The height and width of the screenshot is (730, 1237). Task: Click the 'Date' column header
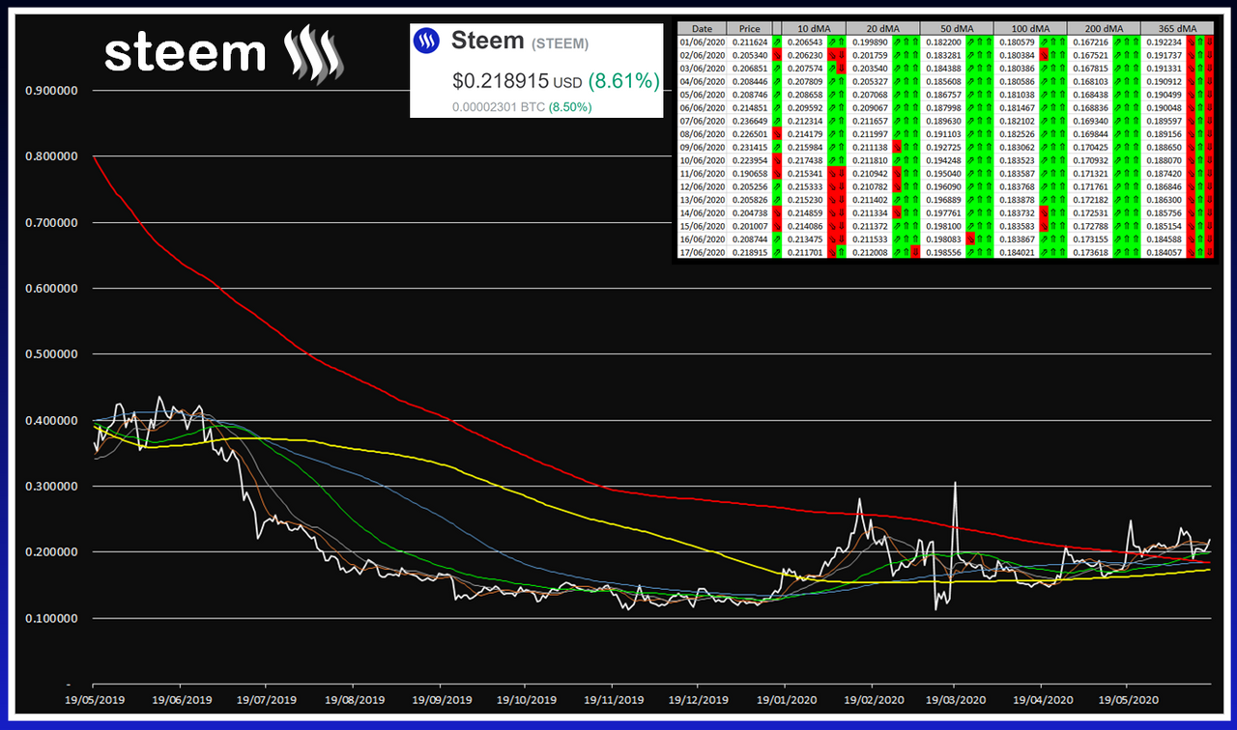click(x=702, y=29)
